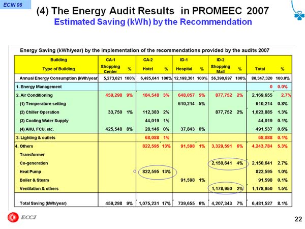Click the value 425,548
Screen dimensions: 305x229
coord(114,129)
